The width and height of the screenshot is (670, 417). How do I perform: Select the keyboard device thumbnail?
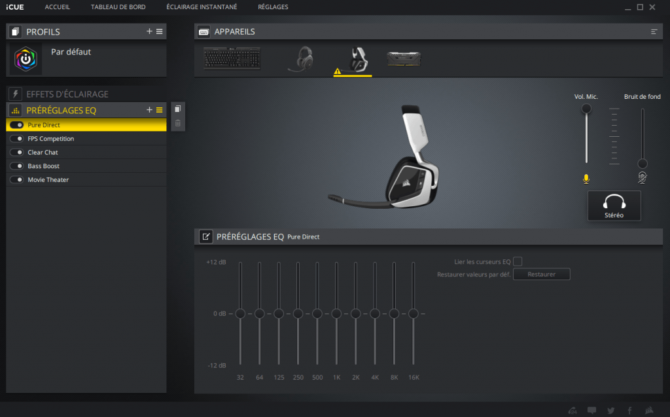[232, 58]
